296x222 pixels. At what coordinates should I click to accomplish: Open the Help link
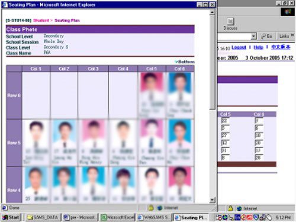(x=258, y=47)
